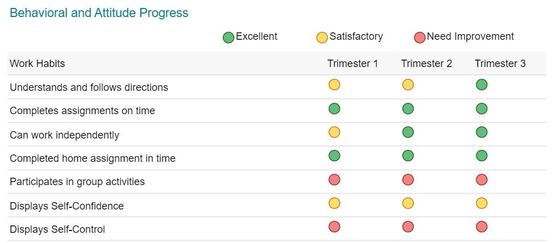Click Trimester 1 circle for Participates in group activities
The height and width of the screenshot is (243, 553).
[334, 179]
